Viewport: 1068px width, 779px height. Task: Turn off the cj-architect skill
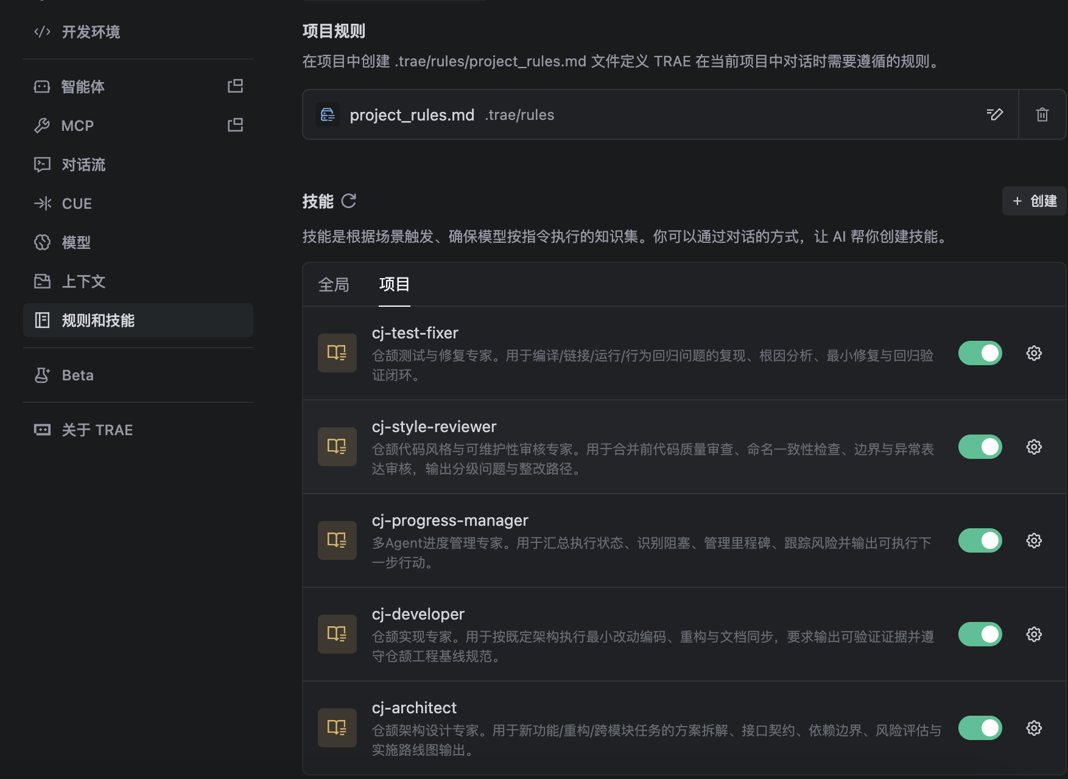pyautogui.click(x=980, y=728)
